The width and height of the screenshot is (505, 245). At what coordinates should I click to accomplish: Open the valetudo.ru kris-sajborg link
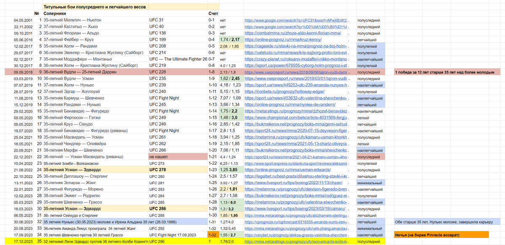click(295, 53)
